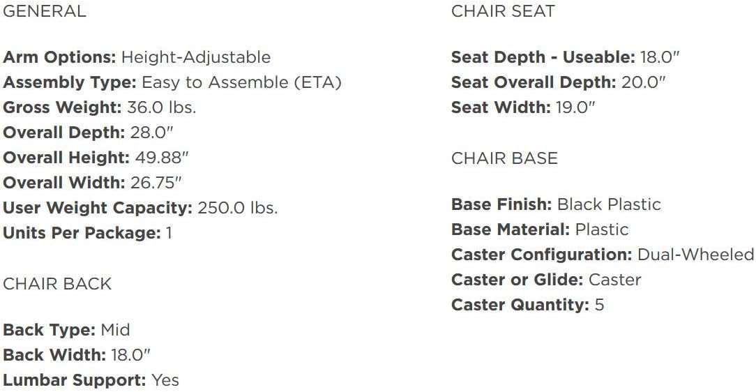Click the CHAIR BASE section heading
Viewport: 756px width, 392px height.
click(504, 158)
